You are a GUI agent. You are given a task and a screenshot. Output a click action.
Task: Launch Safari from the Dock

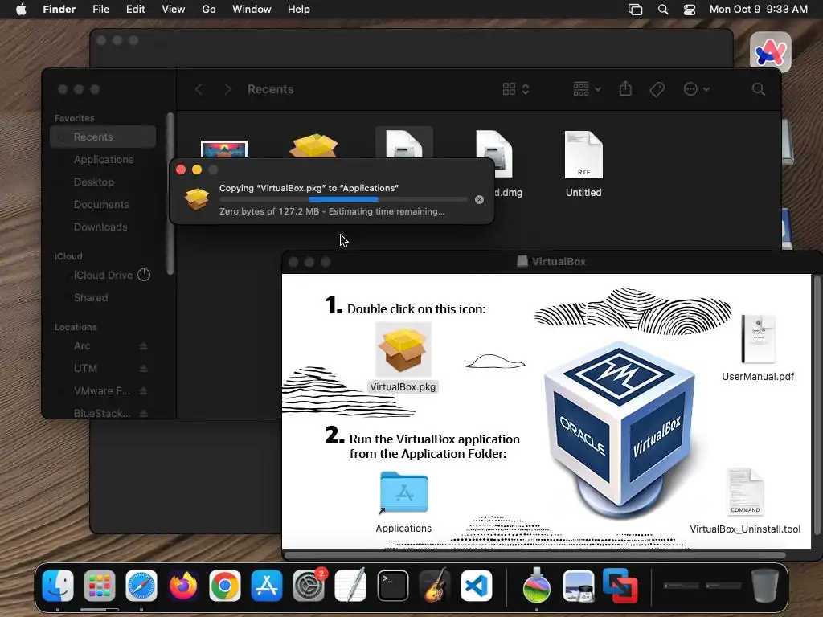pos(141,585)
